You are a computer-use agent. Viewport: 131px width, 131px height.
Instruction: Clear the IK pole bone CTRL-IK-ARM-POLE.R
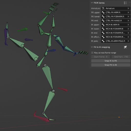128,41
